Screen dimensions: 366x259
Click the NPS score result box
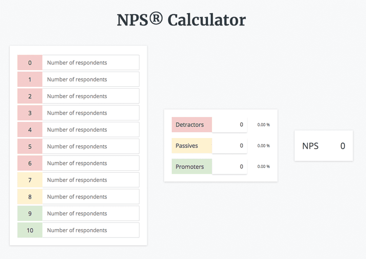(324, 146)
